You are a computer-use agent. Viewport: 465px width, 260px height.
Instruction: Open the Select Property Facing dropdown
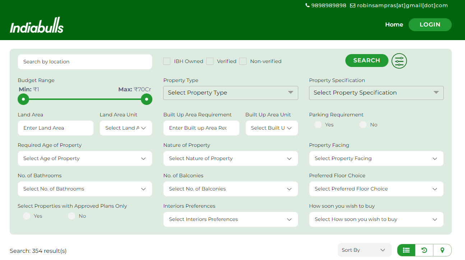[x=376, y=158]
